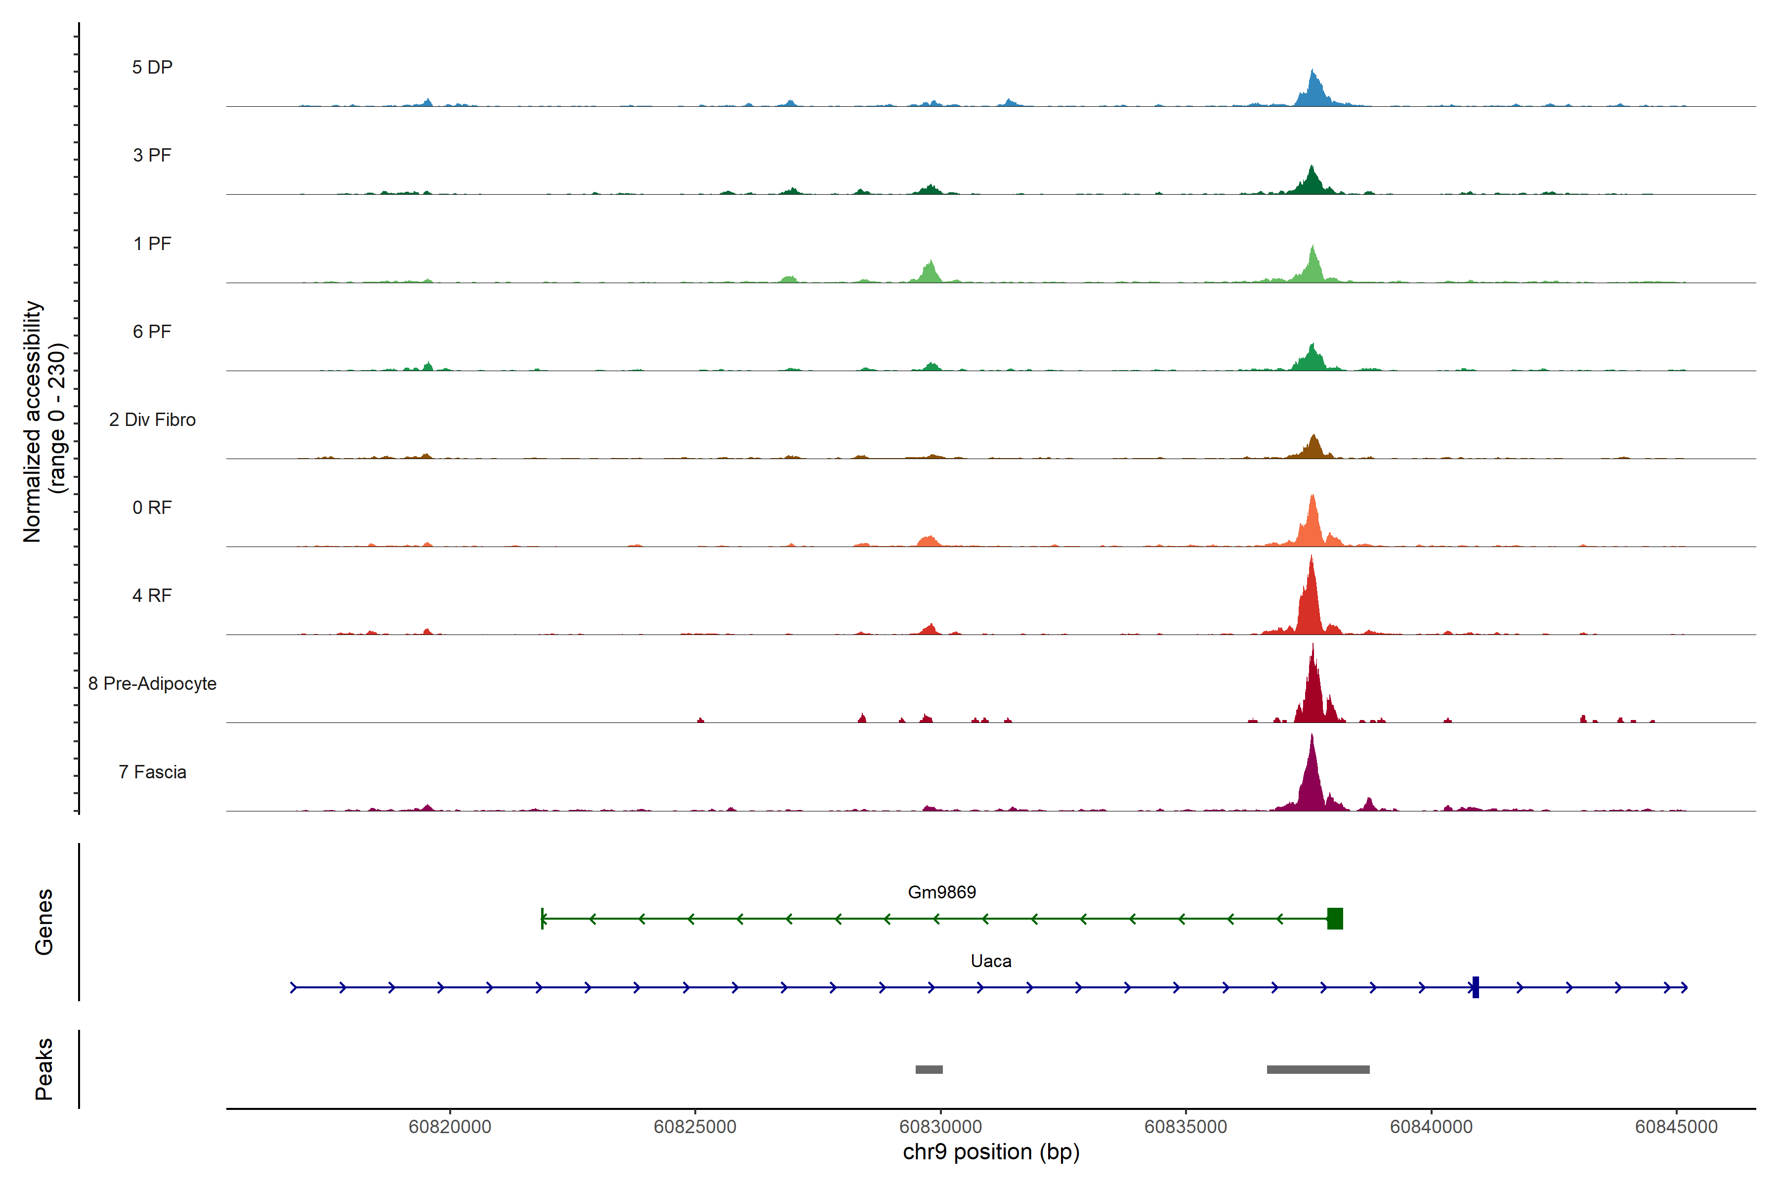
Task: Click the Peaks panel label
Action: point(44,1069)
